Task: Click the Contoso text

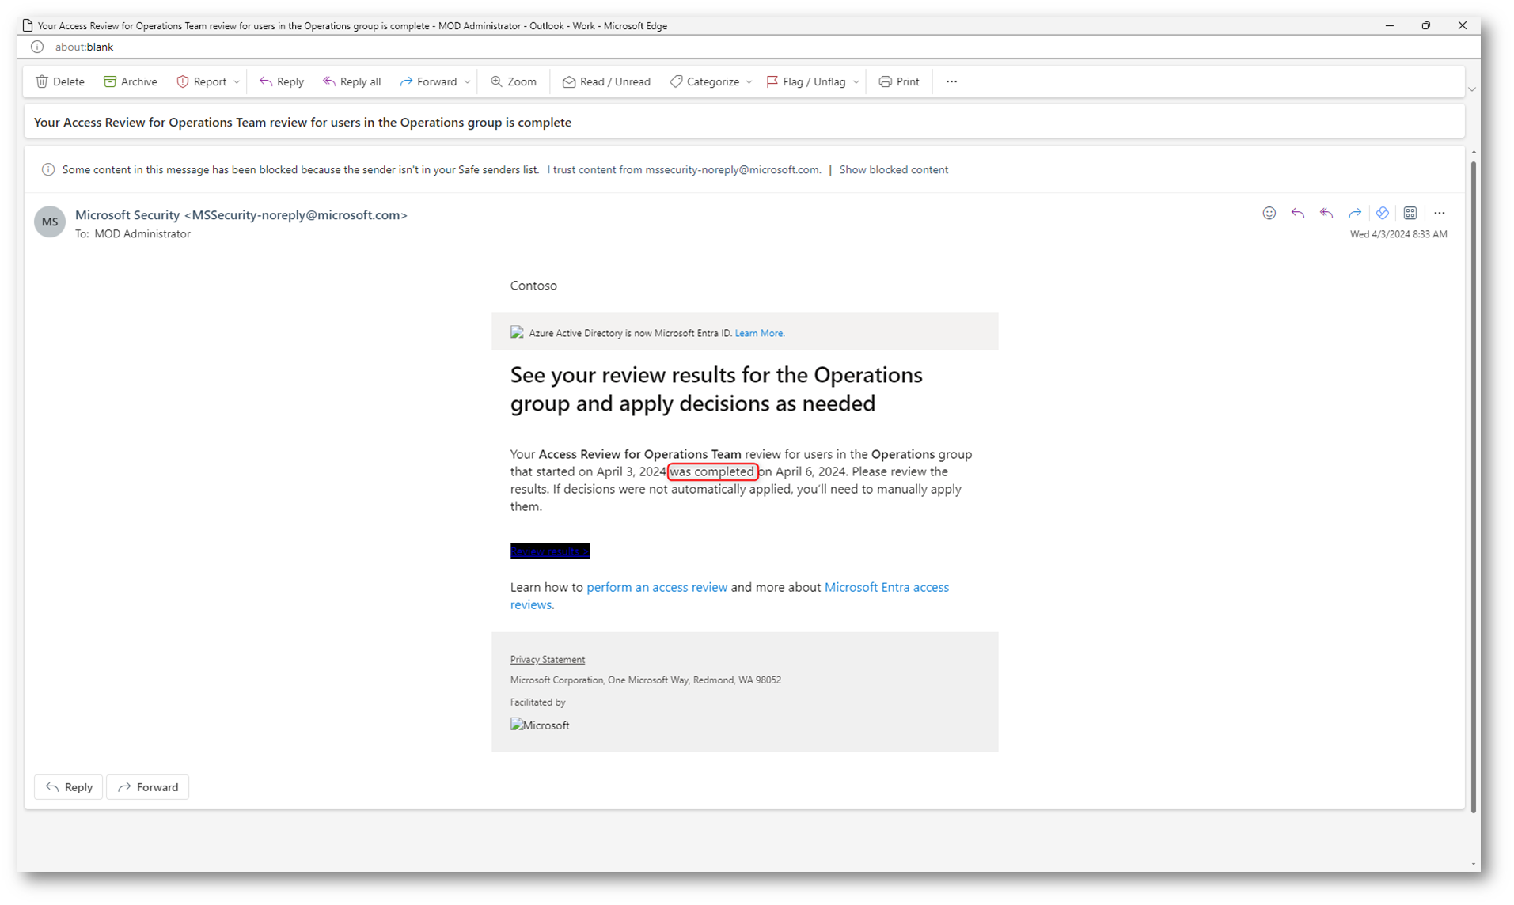Action: click(533, 286)
